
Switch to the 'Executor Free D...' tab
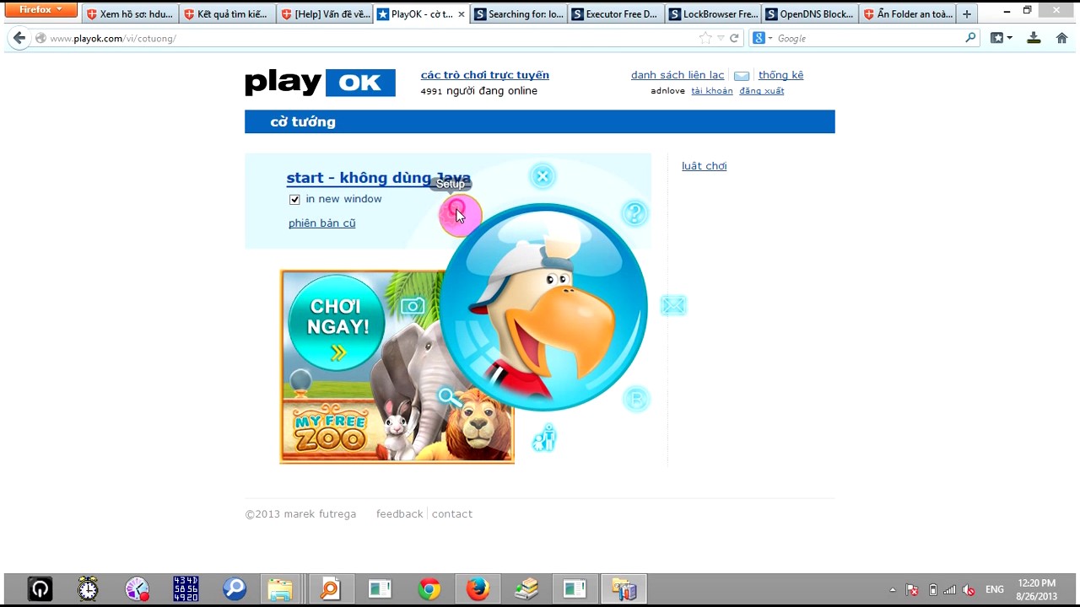click(x=616, y=14)
